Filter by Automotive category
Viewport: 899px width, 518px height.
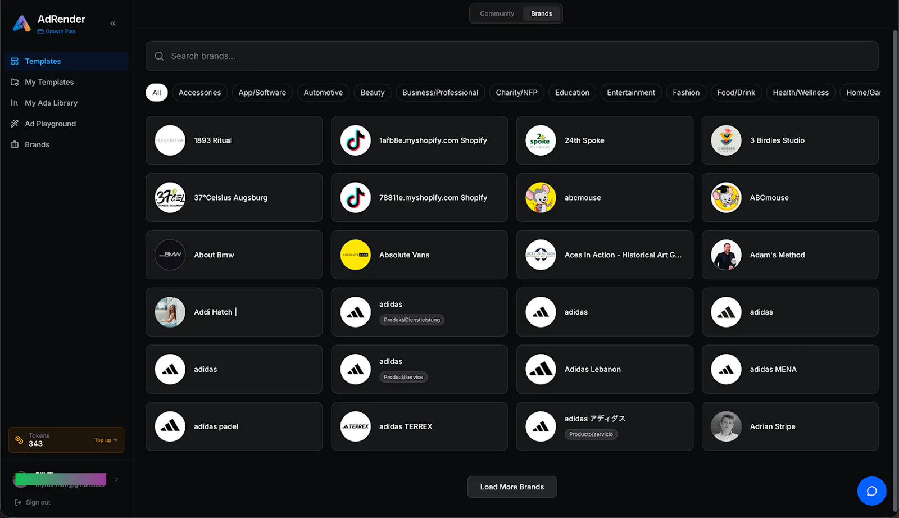323,93
